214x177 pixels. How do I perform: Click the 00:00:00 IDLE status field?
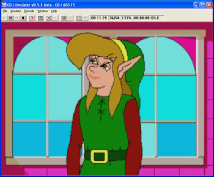(x=149, y=18)
